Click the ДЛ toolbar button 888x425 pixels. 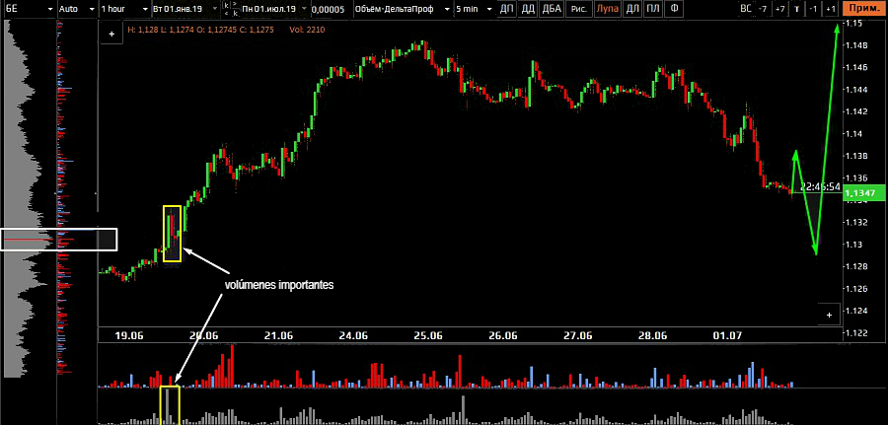coord(631,9)
